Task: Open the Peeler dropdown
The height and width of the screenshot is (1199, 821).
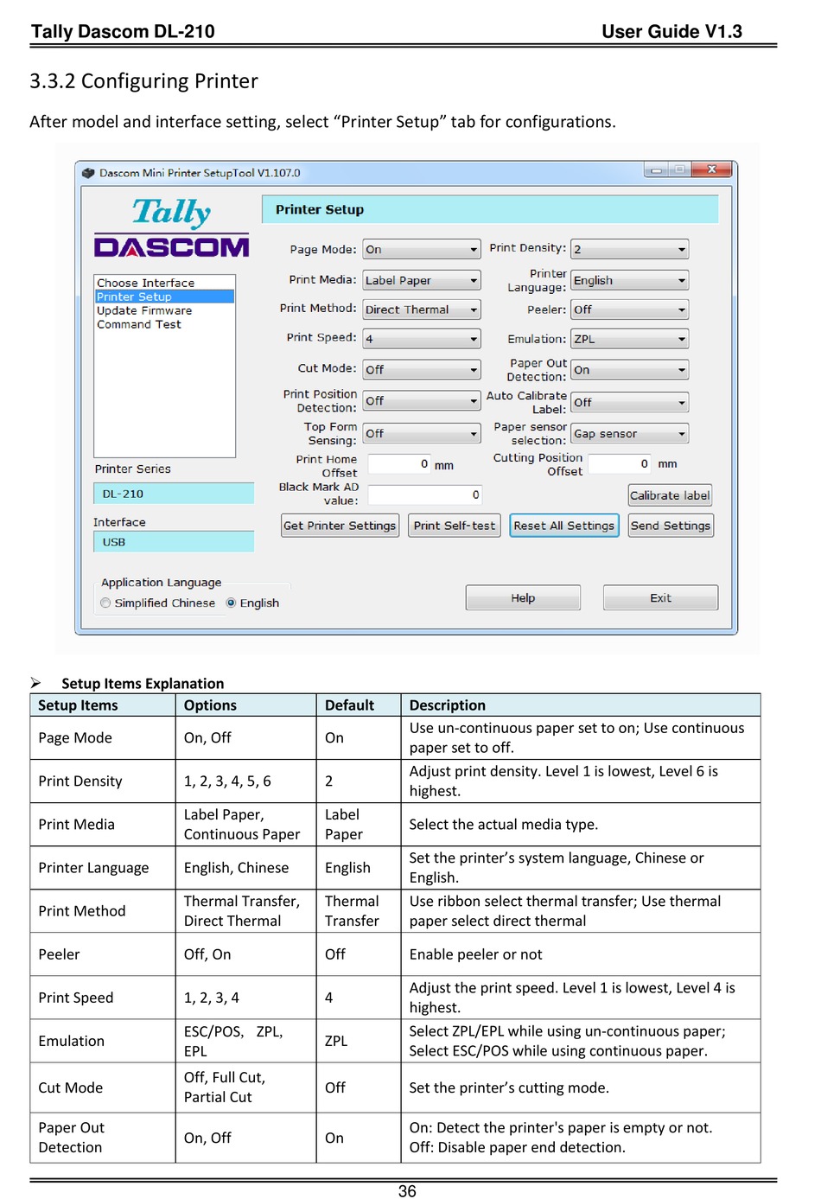Action: pyautogui.click(x=630, y=309)
